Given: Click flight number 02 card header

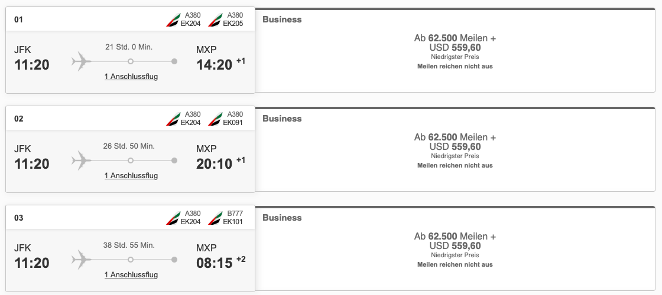Looking at the screenshot, I should (x=19, y=119).
